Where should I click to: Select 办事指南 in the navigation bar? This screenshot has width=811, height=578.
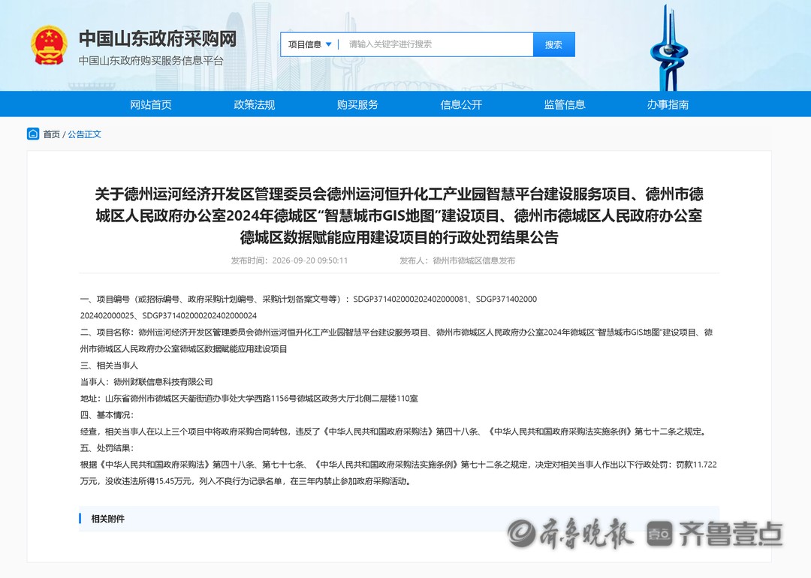coord(668,104)
